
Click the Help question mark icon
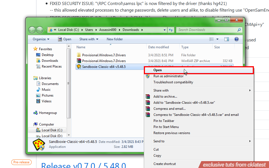coord(236,39)
